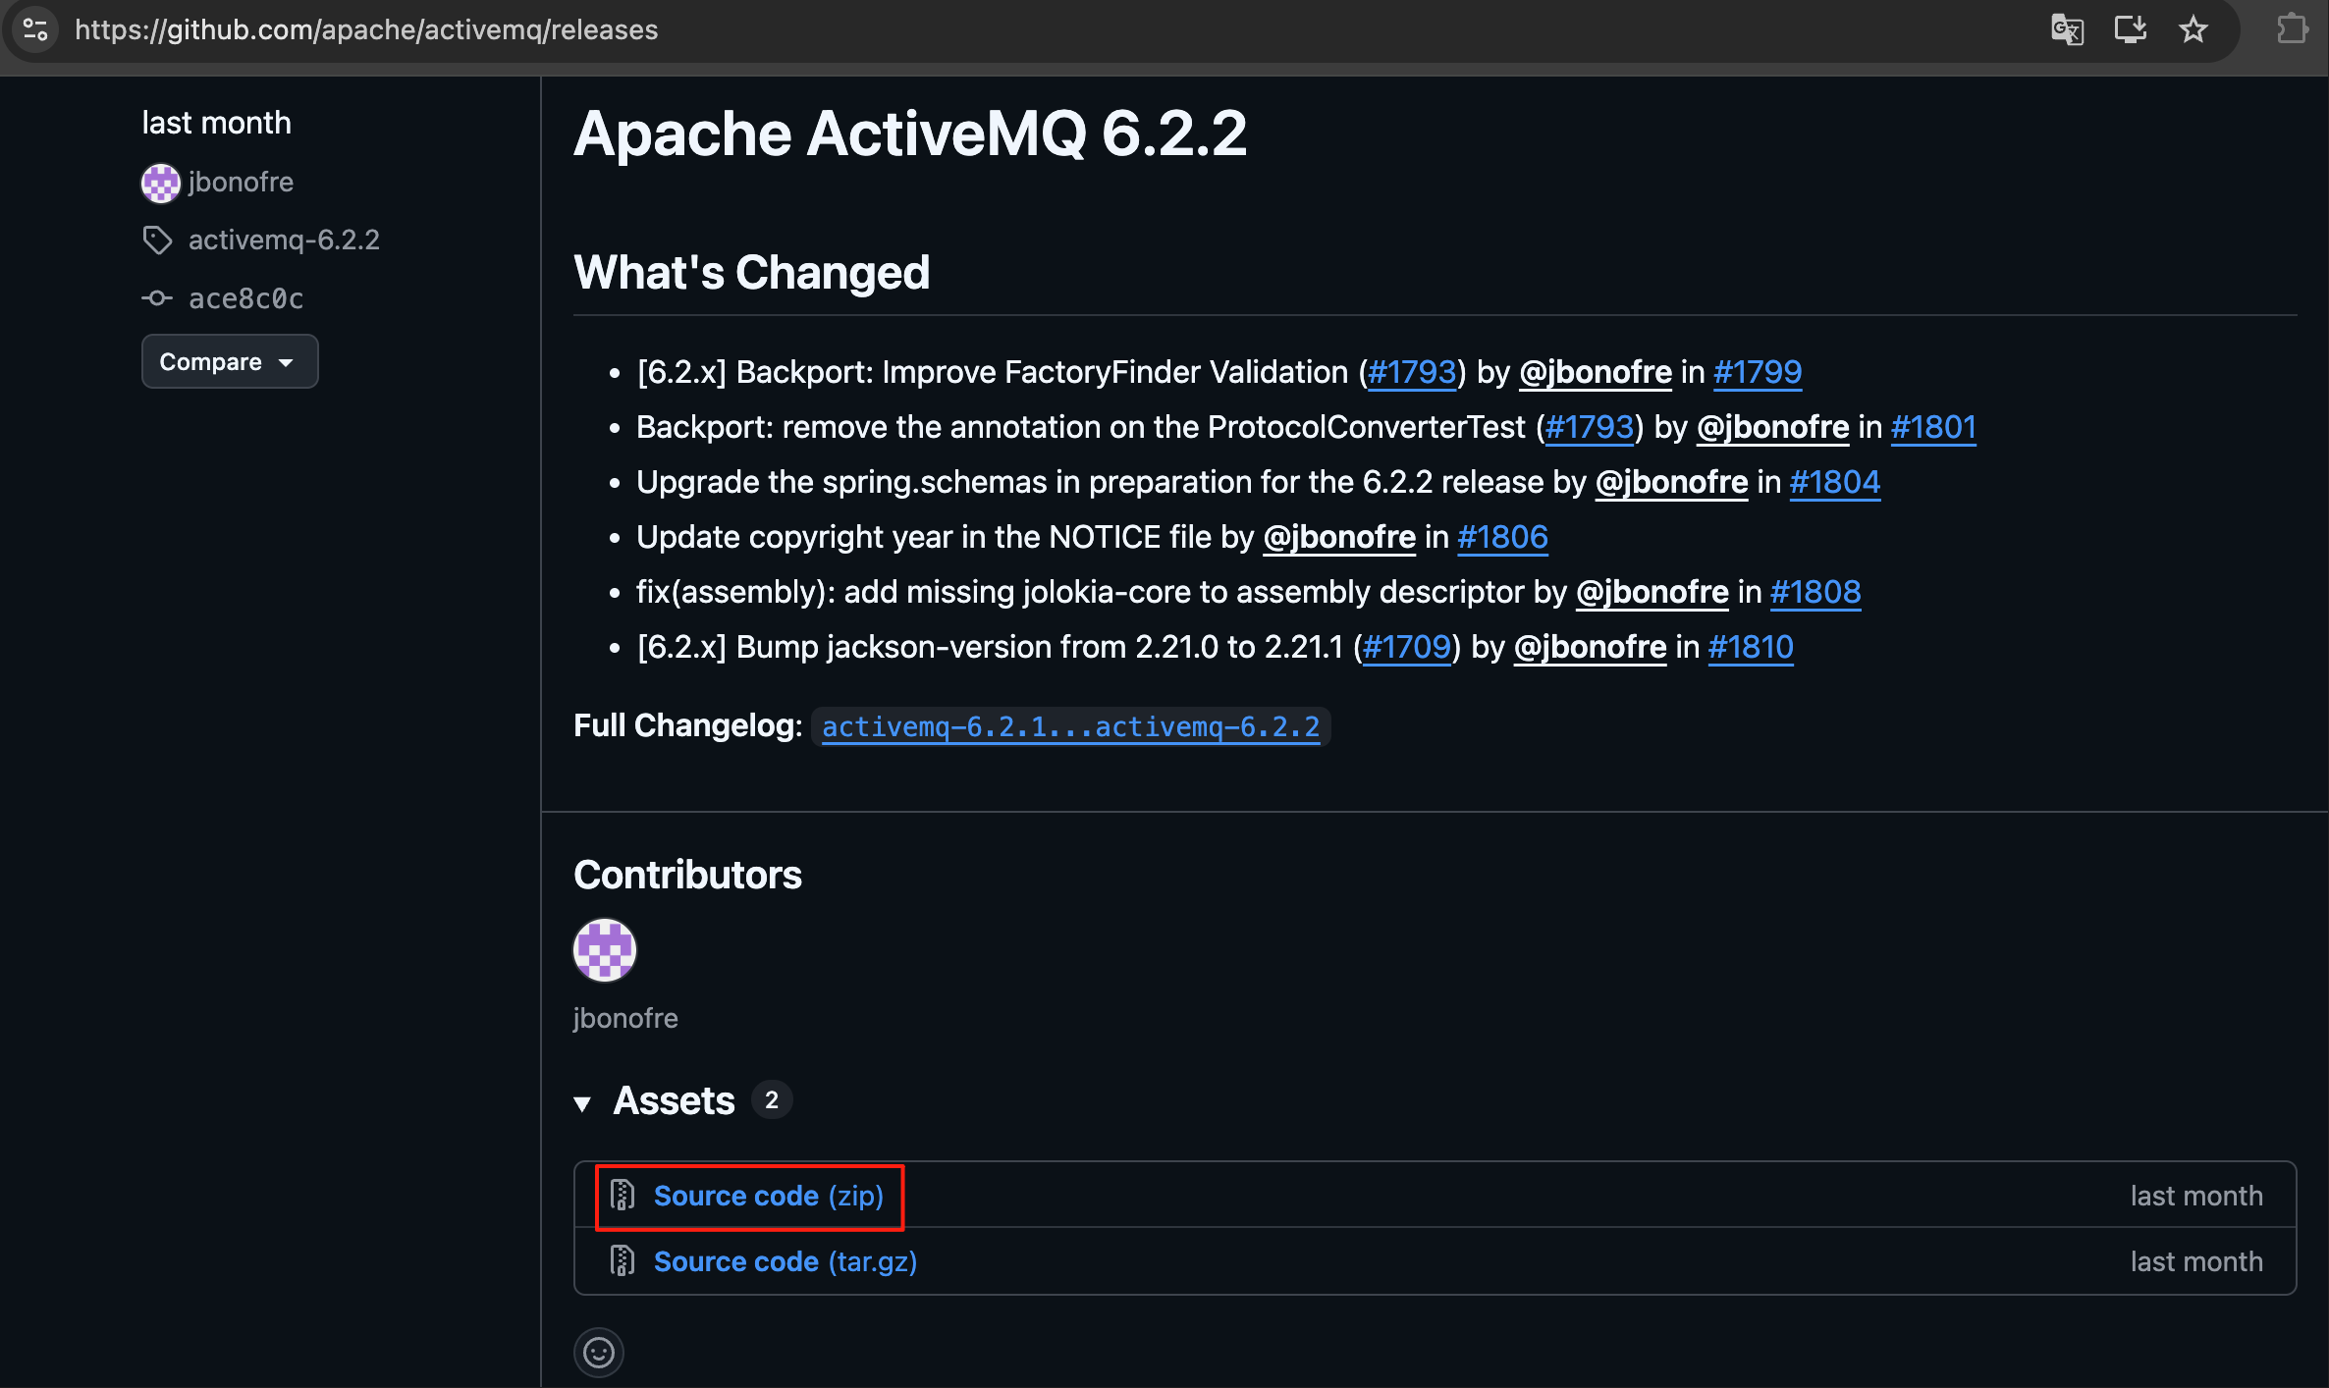Click the commit icon beside ace8c0c
2329x1388 pixels.
(x=157, y=298)
